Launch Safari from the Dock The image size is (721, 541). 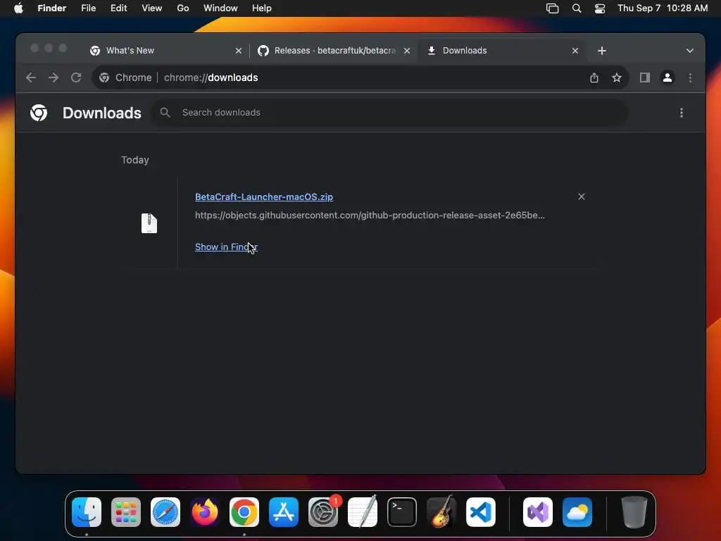pos(165,512)
